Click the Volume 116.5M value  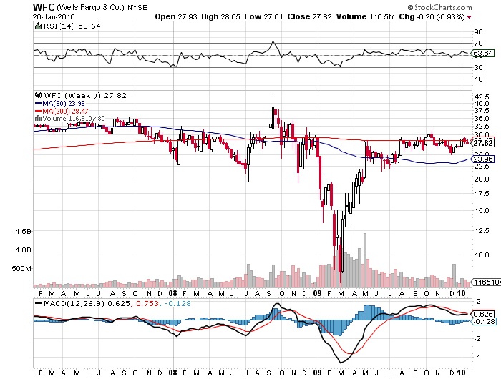click(x=365, y=16)
